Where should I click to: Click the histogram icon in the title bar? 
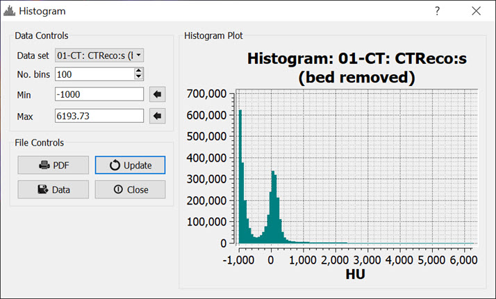click(x=8, y=11)
